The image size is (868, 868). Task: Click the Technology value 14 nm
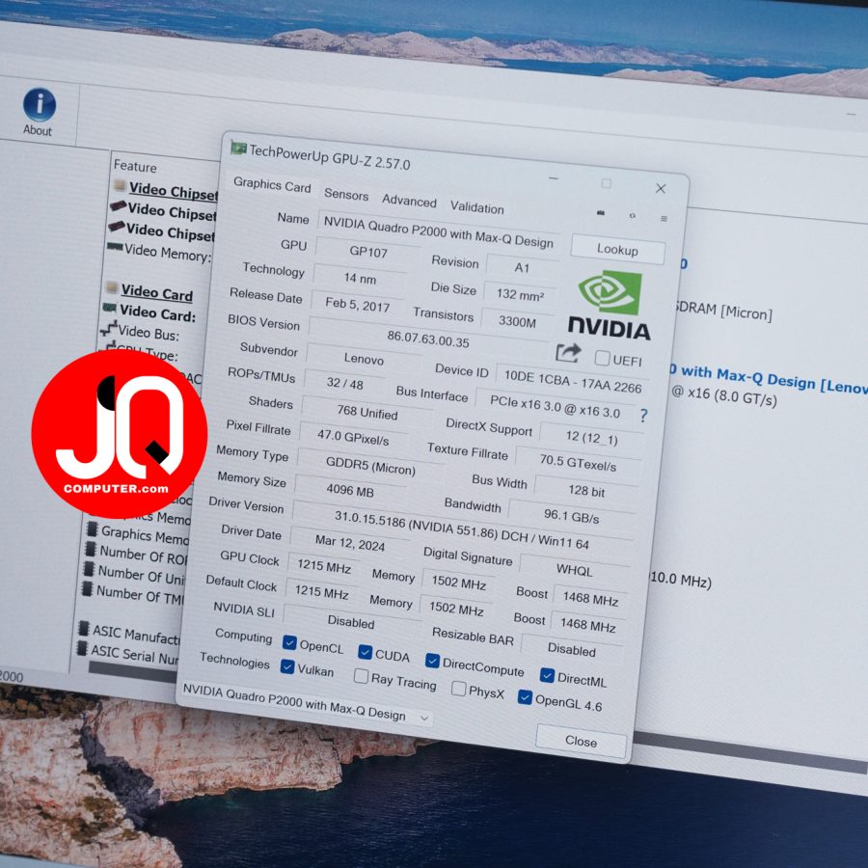point(360,278)
